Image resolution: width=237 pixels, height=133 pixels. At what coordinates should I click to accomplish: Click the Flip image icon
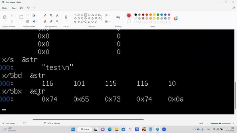(x=34, y=21)
